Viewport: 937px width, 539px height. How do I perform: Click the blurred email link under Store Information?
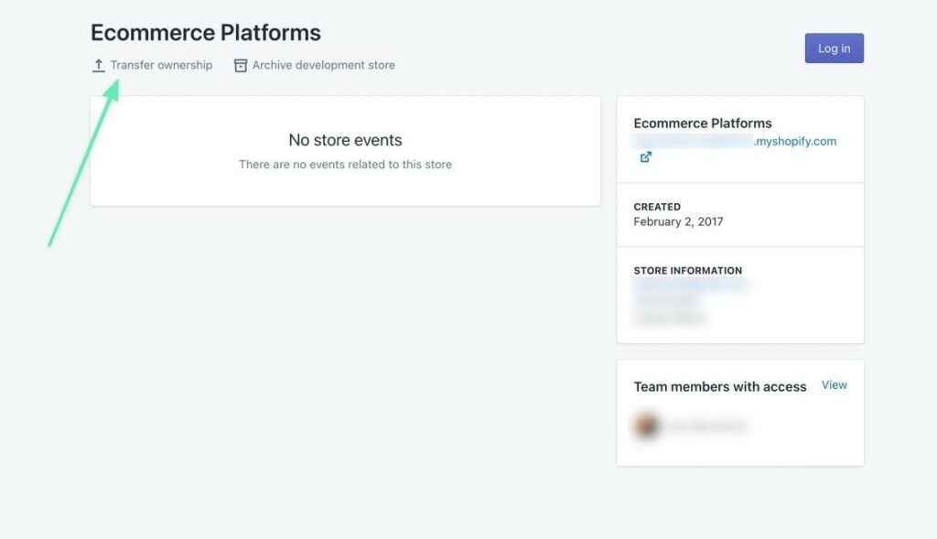pyautogui.click(x=690, y=286)
